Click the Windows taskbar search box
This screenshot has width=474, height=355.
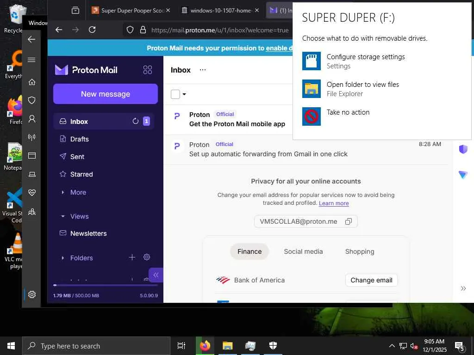click(96, 346)
